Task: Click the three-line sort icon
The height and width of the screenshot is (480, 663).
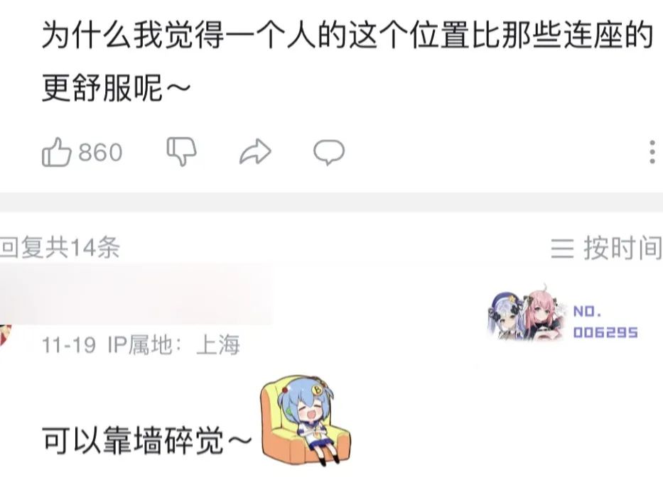Action: [x=562, y=249]
